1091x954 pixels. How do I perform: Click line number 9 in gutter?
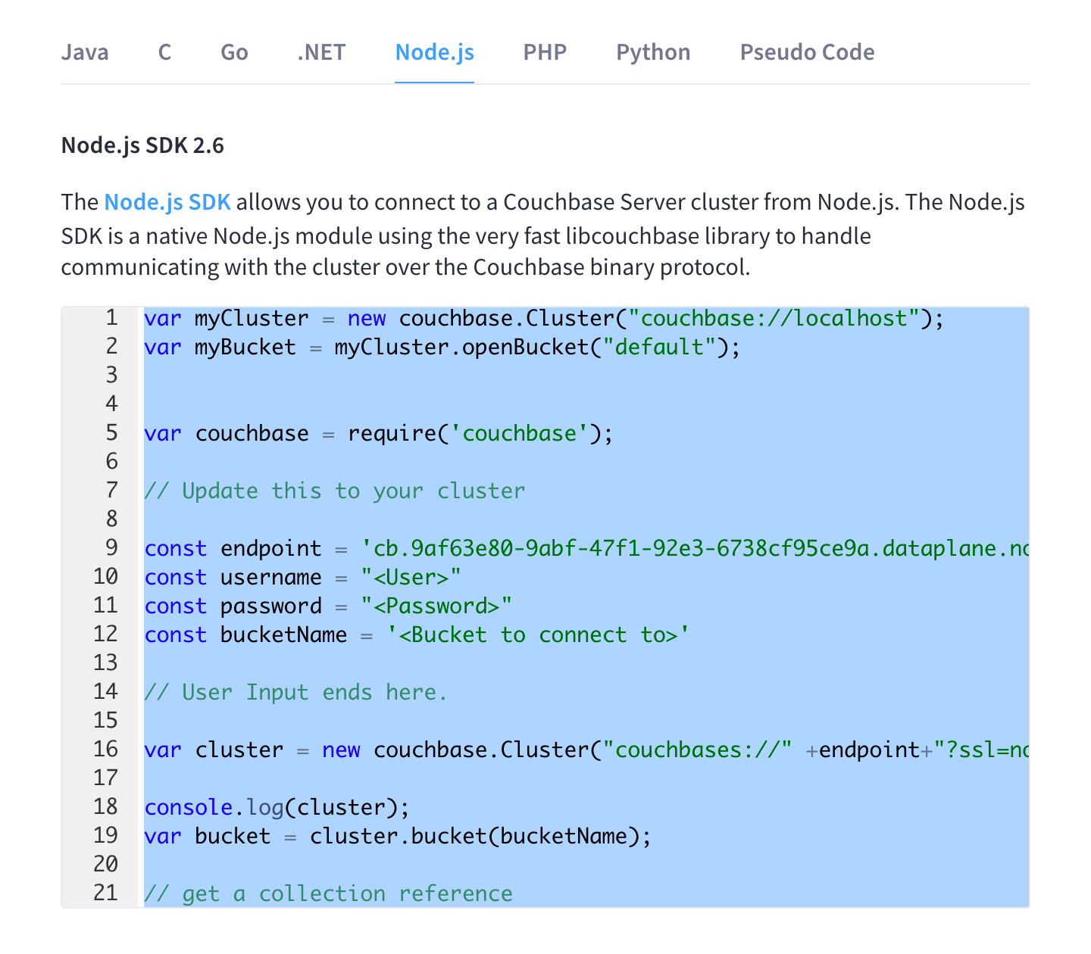(x=111, y=547)
